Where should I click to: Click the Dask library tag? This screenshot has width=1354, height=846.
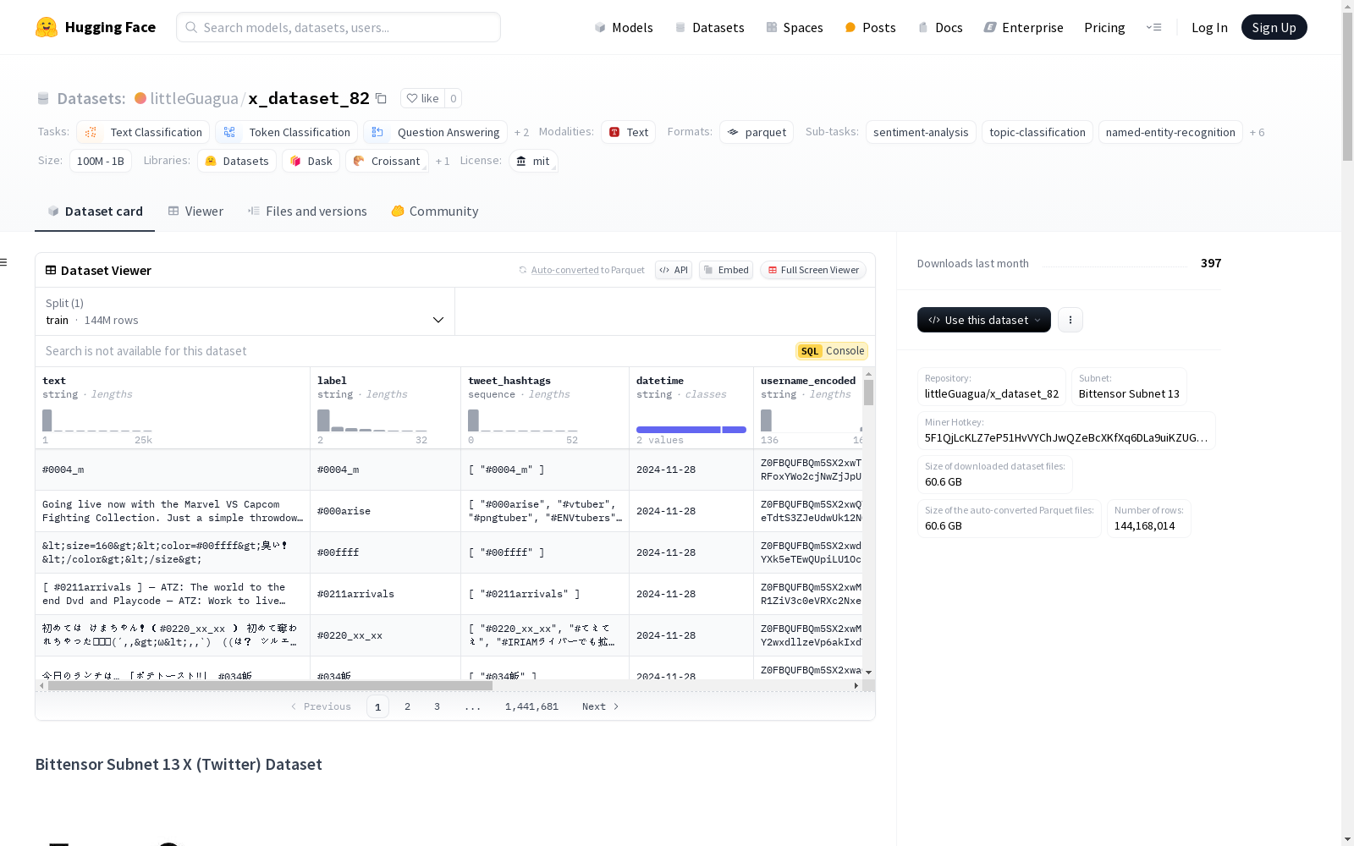pyautogui.click(x=311, y=162)
